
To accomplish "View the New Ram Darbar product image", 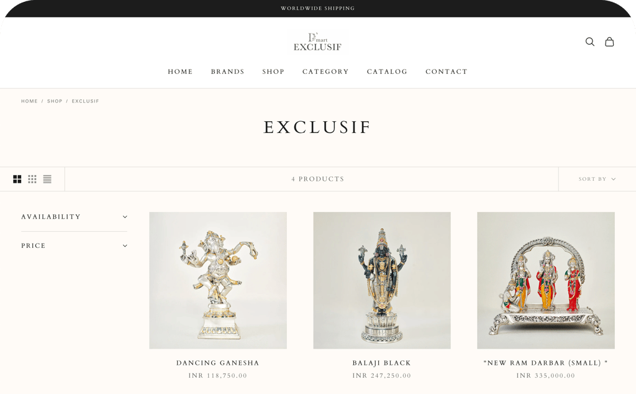I will tap(546, 280).
